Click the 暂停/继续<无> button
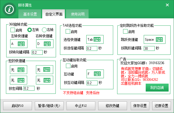 coord(49,106)
